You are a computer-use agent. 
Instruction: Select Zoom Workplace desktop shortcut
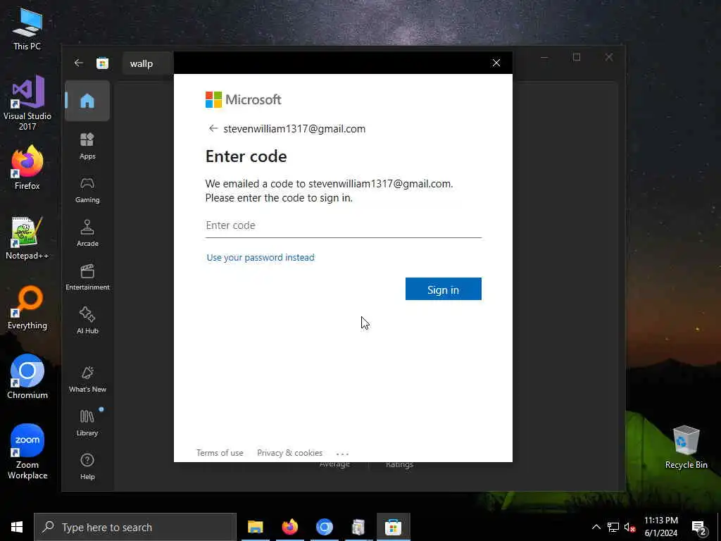27,452
